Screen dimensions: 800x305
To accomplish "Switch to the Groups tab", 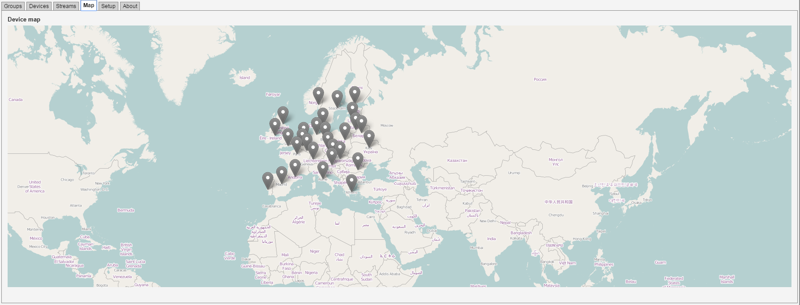I will [x=13, y=6].
